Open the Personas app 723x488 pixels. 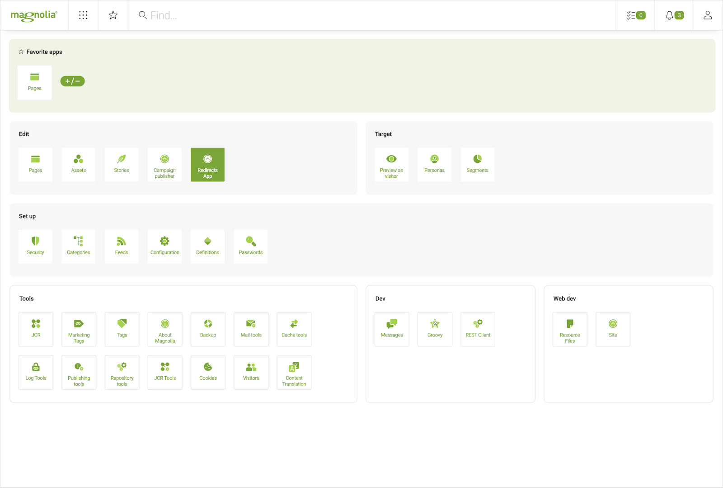click(x=434, y=164)
